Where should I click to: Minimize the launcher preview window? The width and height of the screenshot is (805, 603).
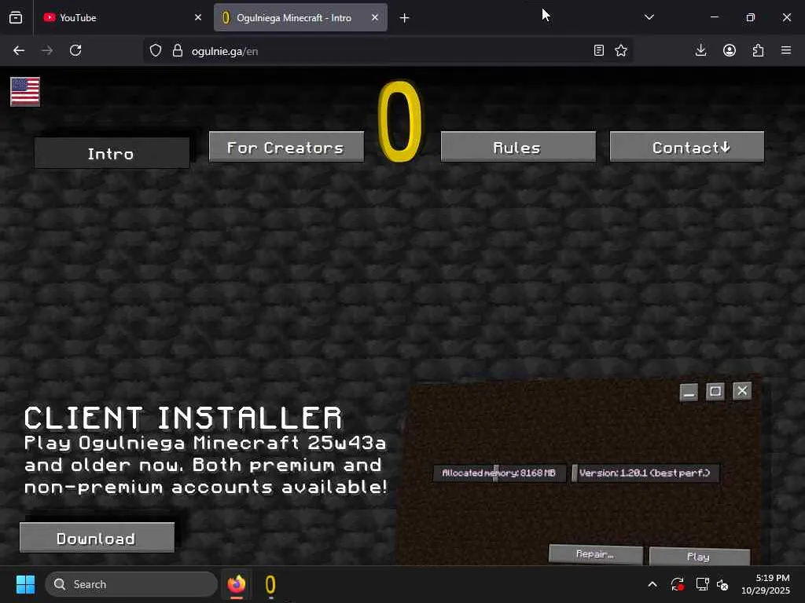click(x=689, y=393)
